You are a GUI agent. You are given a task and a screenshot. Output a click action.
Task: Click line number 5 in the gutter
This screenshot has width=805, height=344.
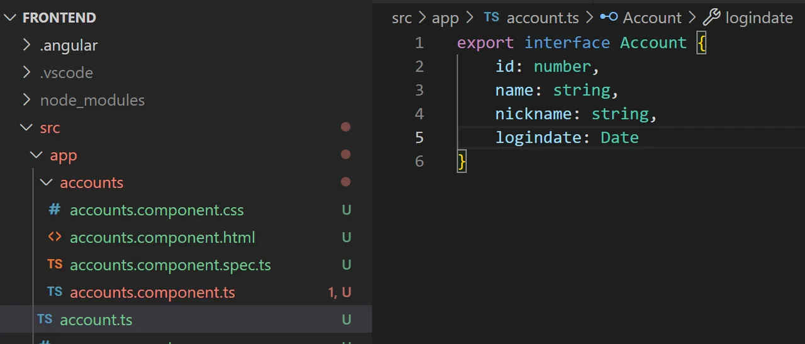(x=419, y=138)
